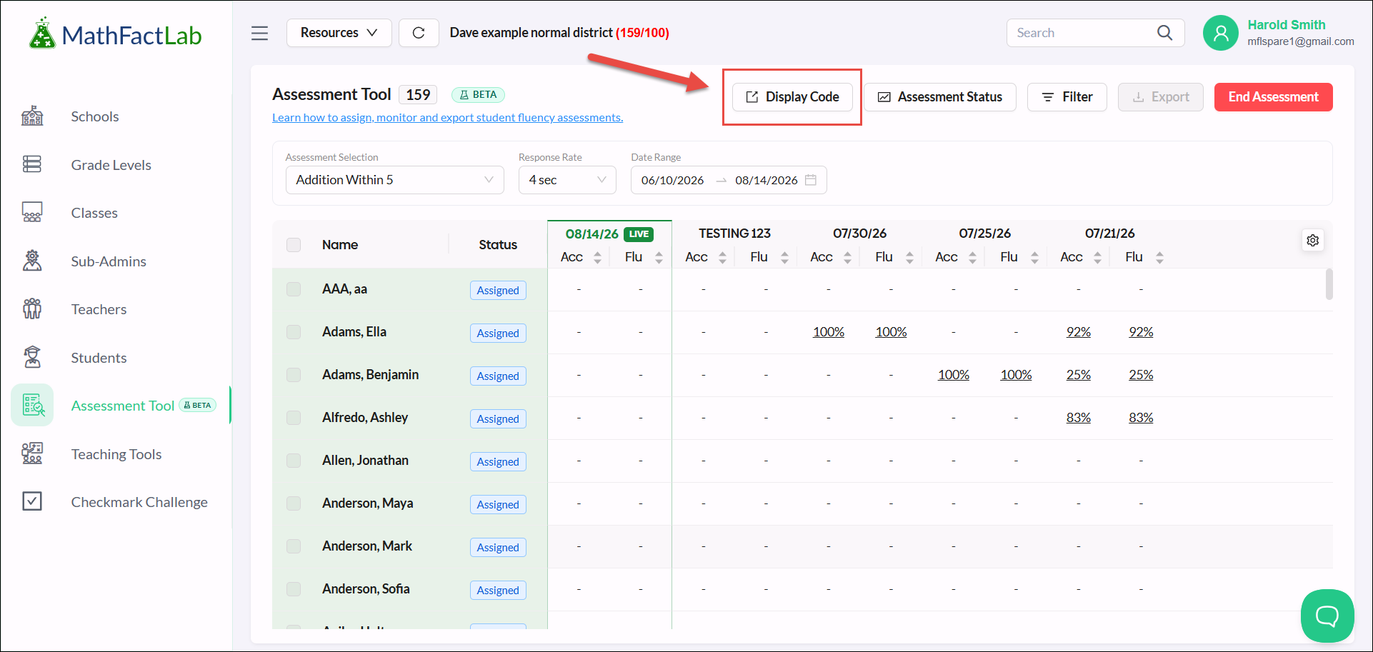Toggle the select-all checkbox in header
Image resolution: width=1373 pixels, height=652 pixels.
[x=294, y=245]
